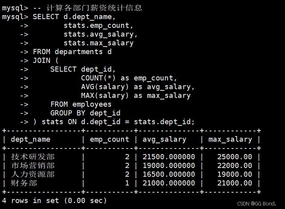The height and width of the screenshot is (209, 285).
Task: Click 'COUNT(*) as emp_count,' line
Action: (x=129, y=78)
